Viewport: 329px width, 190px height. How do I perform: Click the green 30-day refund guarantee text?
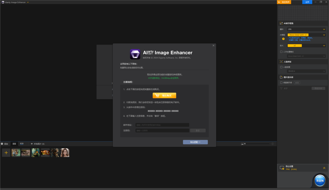pos(164,78)
